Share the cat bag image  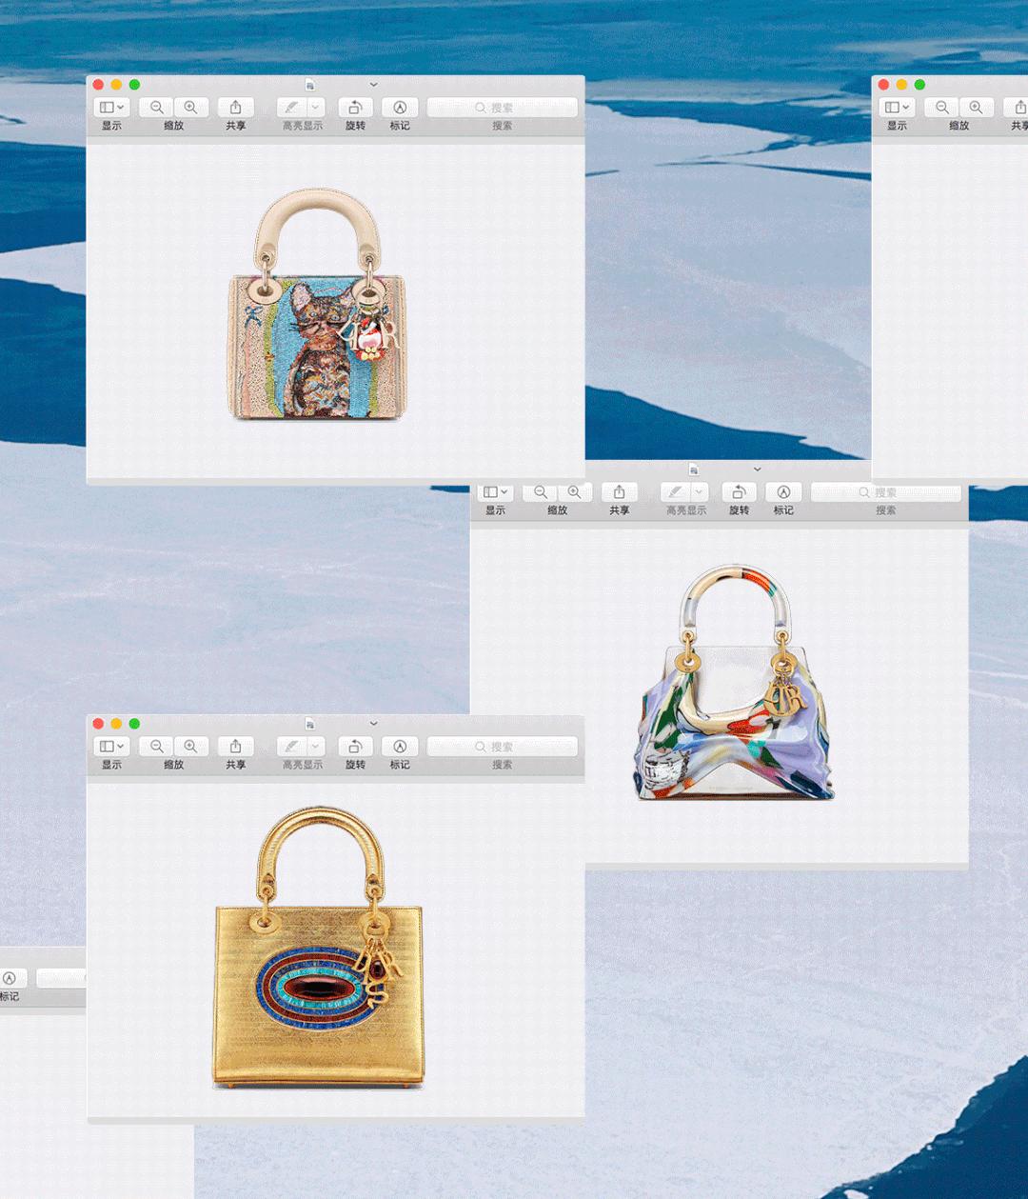coord(236,108)
